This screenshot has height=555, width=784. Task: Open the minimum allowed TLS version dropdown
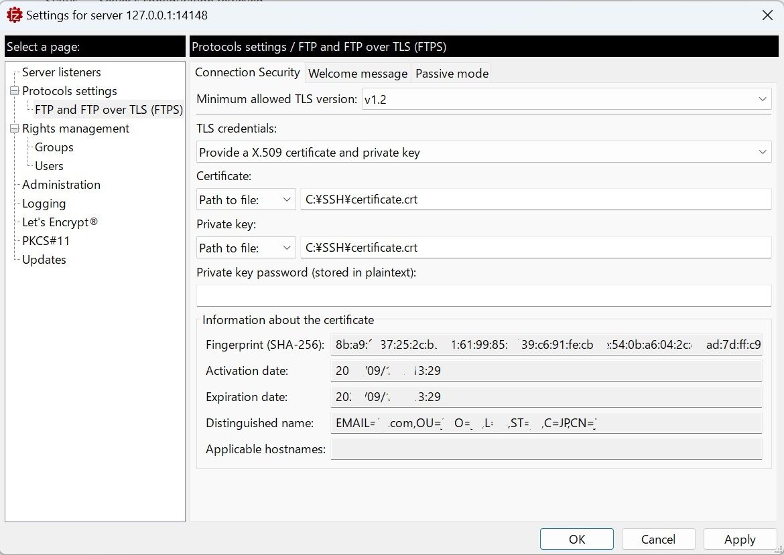(x=763, y=98)
